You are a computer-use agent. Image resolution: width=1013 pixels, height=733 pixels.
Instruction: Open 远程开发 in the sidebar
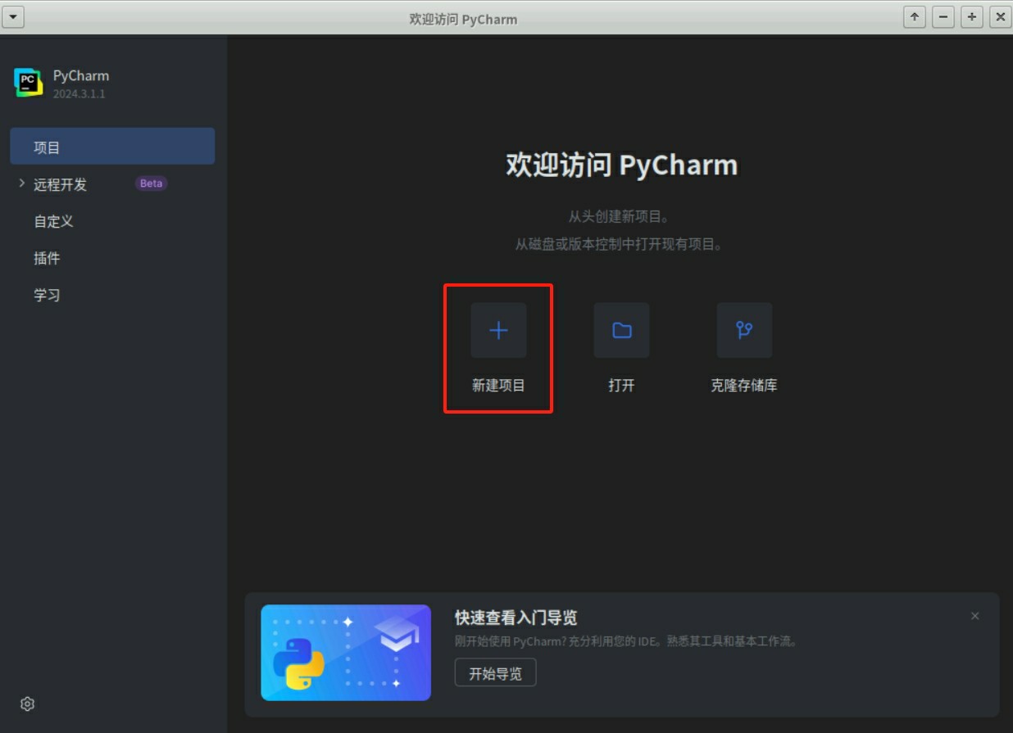pos(60,184)
